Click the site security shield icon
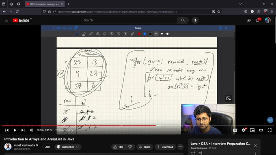This screenshot has width=276, height=155. pos(44,12)
